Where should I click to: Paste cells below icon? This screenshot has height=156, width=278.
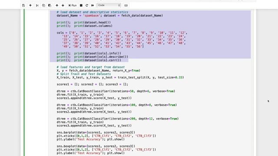(50, 6)
